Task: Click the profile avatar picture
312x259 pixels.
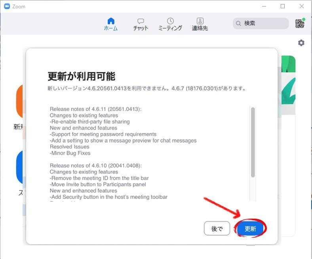Action: (300, 24)
